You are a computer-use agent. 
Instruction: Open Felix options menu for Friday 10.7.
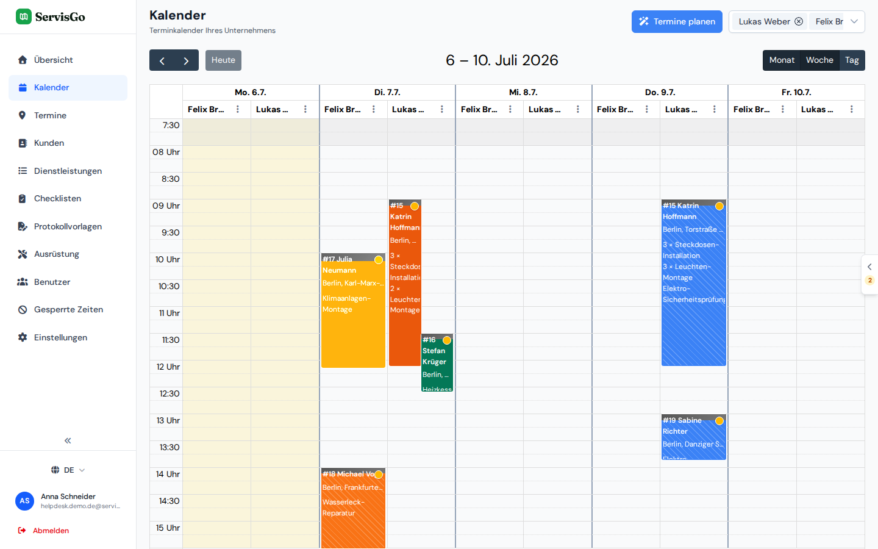point(783,109)
